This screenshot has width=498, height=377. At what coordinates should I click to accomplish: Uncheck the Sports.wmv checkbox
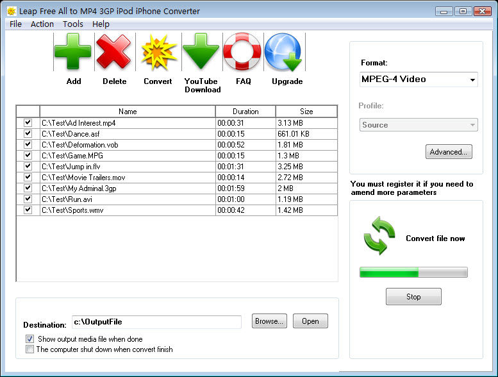[28, 210]
